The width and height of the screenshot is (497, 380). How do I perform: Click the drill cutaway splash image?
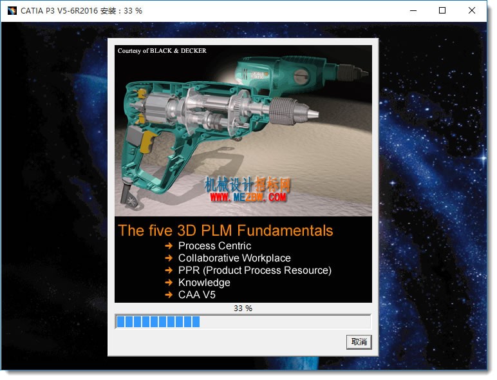coord(243,131)
